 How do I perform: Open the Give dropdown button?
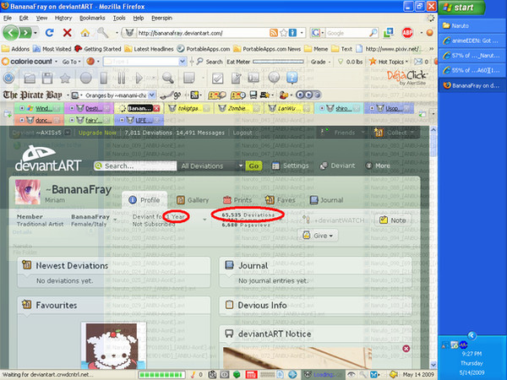tap(319, 236)
